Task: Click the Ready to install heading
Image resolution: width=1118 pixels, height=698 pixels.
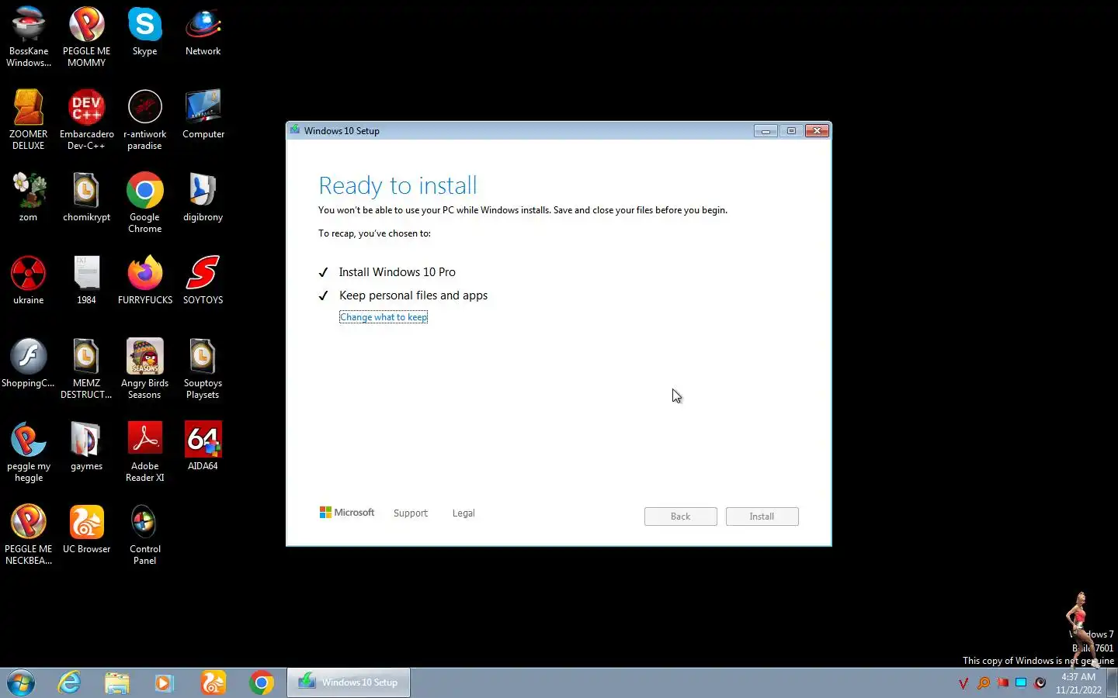Action: click(398, 185)
